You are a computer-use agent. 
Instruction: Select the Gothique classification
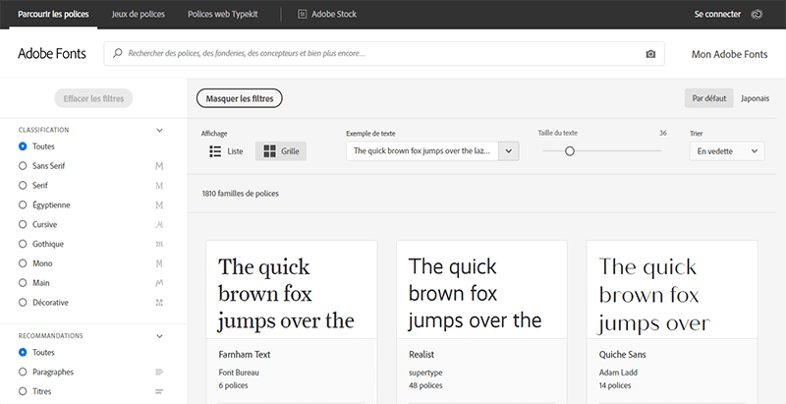tap(22, 244)
